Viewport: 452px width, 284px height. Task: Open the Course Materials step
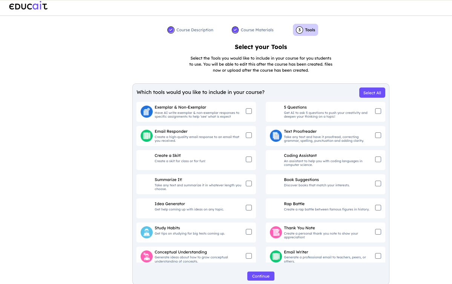coord(253,30)
